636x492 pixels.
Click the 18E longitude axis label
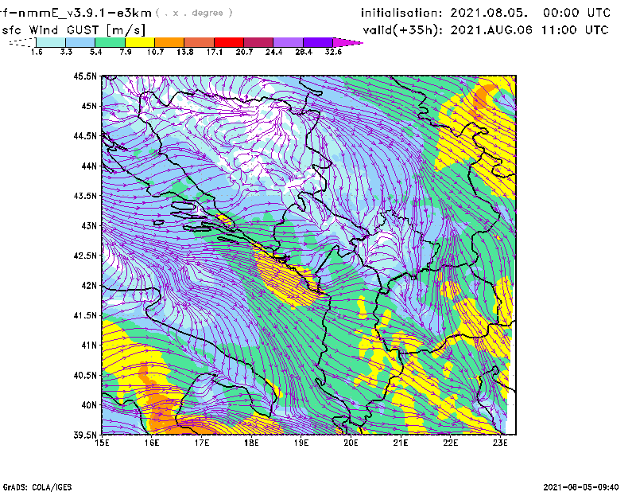(251, 443)
